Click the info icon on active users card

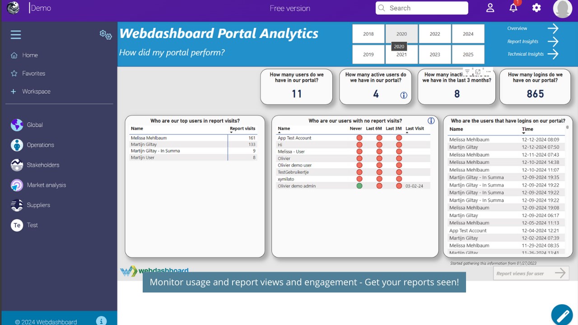pos(404,95)
